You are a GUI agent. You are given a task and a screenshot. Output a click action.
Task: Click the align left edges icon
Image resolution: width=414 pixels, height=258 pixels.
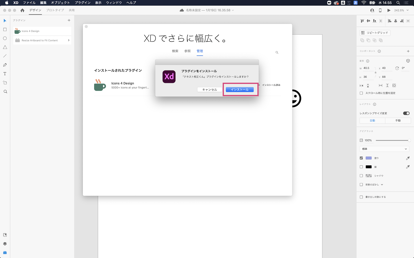390,21
